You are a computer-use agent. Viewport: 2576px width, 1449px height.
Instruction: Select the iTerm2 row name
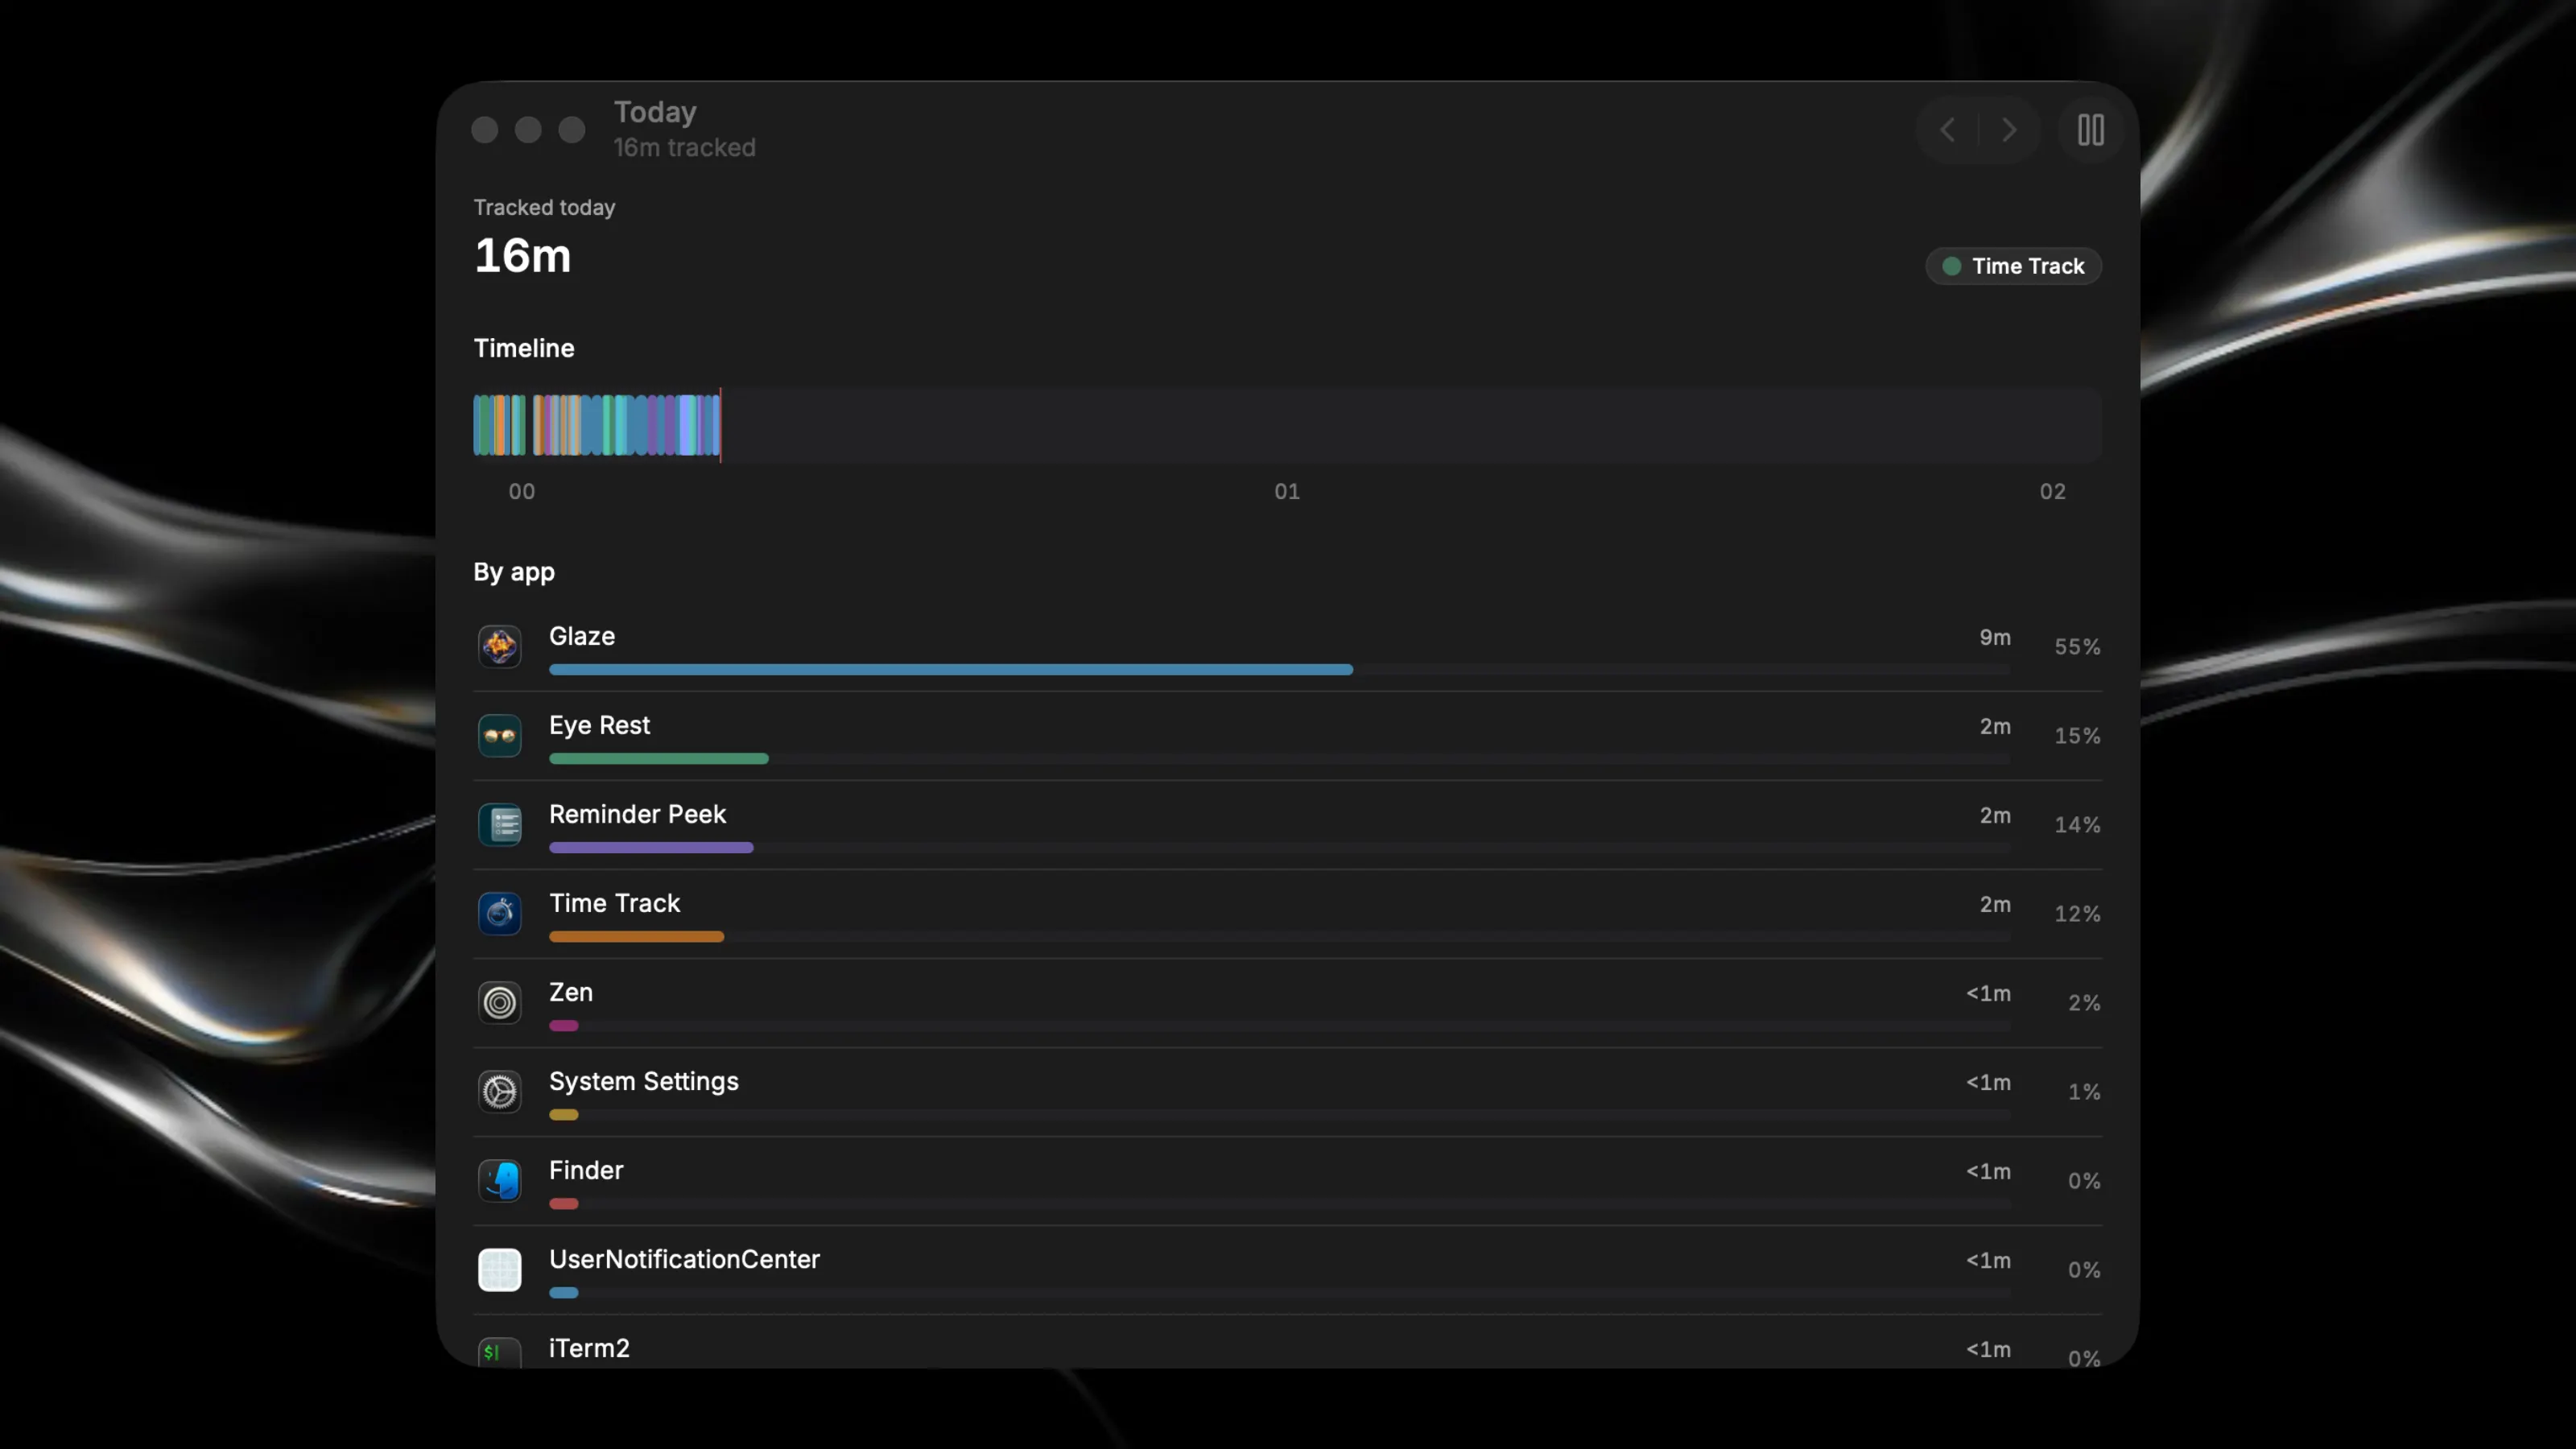[589, 1348]
